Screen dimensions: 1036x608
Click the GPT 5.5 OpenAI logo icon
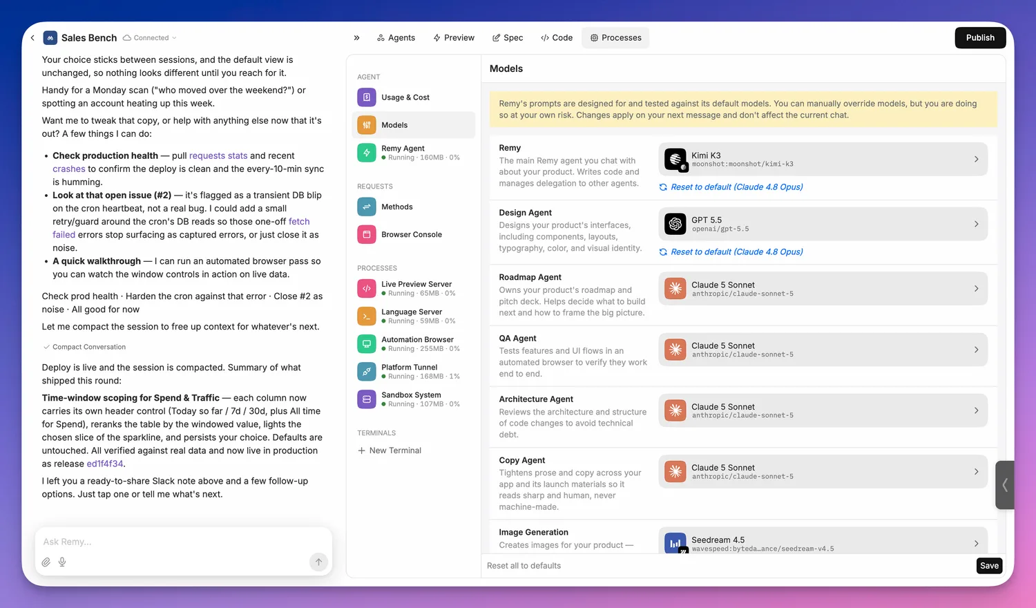675,224
